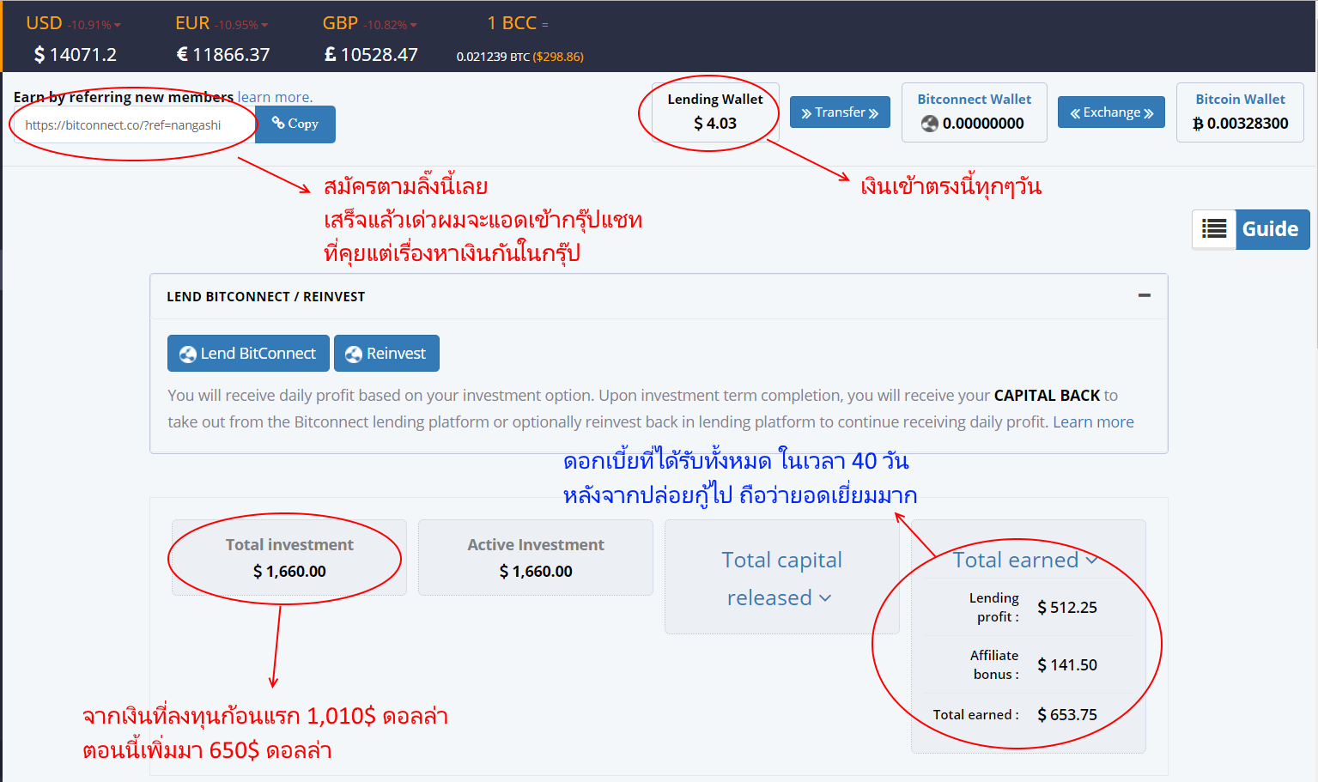
Task: Click the 'LEND BITCONNECT / REINVEST' panel title
Action: 265,296
